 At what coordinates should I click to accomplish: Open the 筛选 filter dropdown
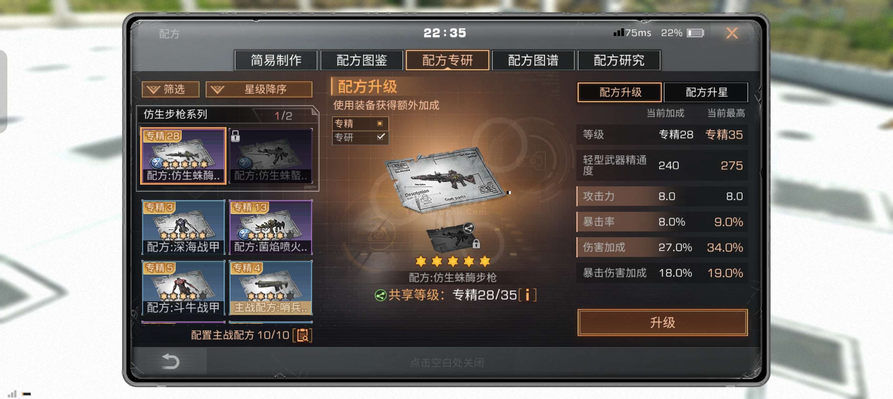coord(170,89)
